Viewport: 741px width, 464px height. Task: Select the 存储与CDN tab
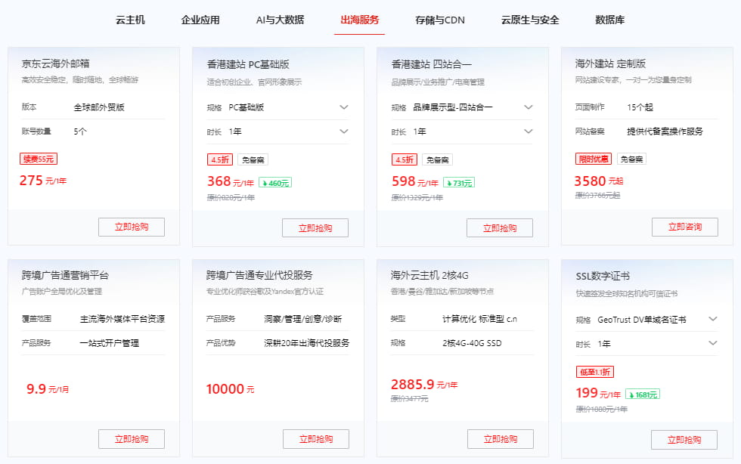pyautogui.click(x=440, y=20)
